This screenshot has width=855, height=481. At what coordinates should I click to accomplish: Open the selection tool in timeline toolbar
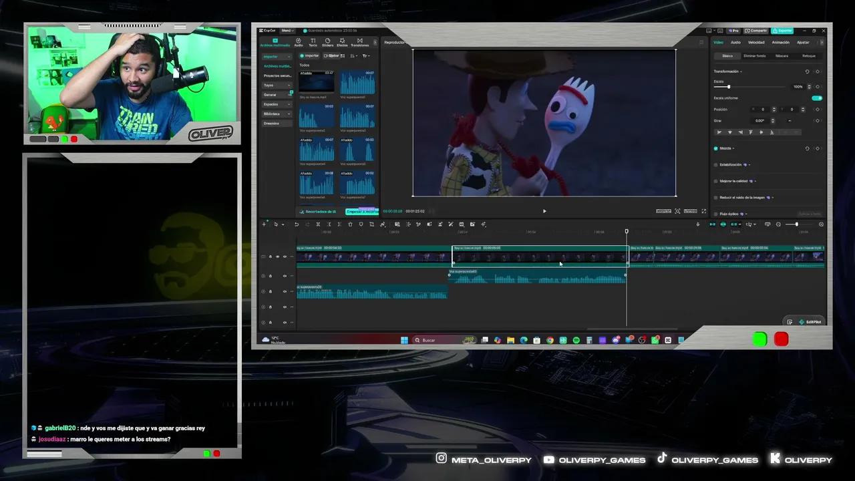pos(277,224)
